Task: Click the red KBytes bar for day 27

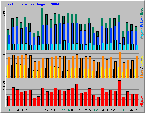Action: tap(119, 93)
